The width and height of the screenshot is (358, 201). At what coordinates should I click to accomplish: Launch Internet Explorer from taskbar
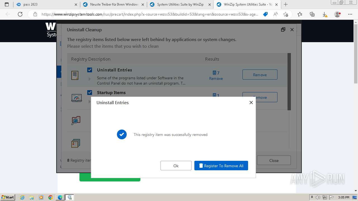pyautogui.click(x=22, y=197)
